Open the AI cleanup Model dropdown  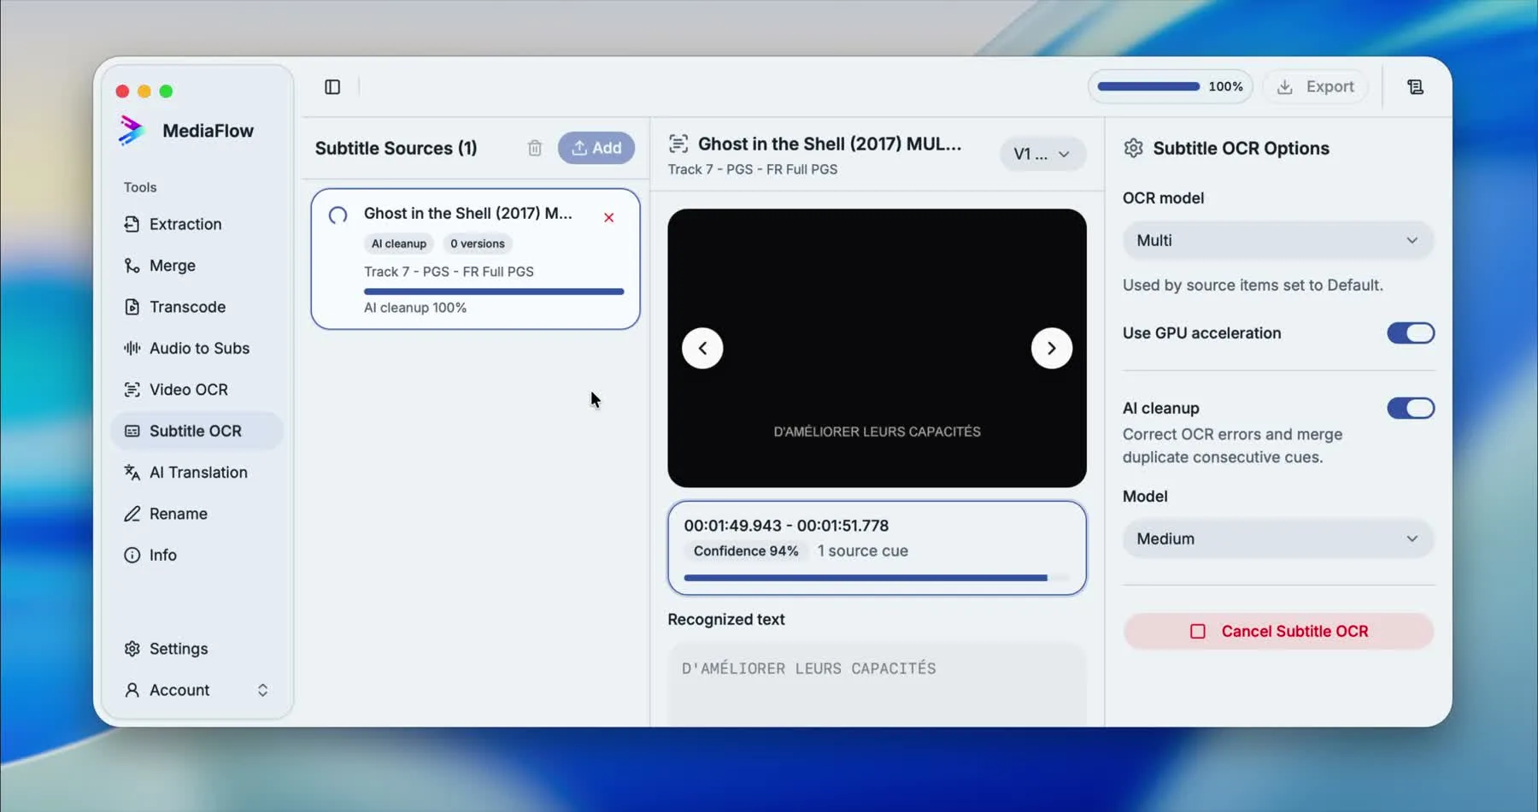1278,539
